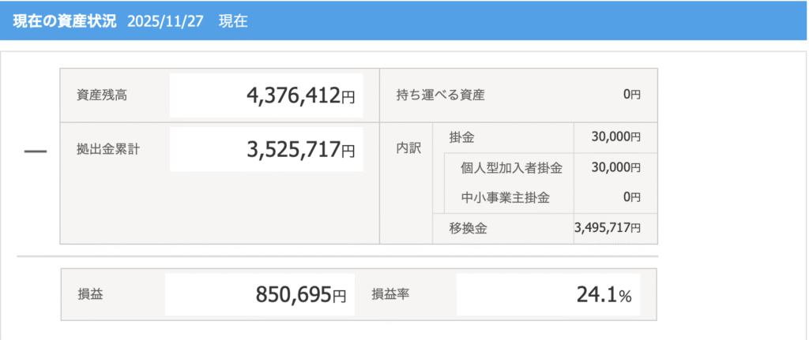
Task: Click the 4,376,412円 asset balance value
Action: point(300,96)
